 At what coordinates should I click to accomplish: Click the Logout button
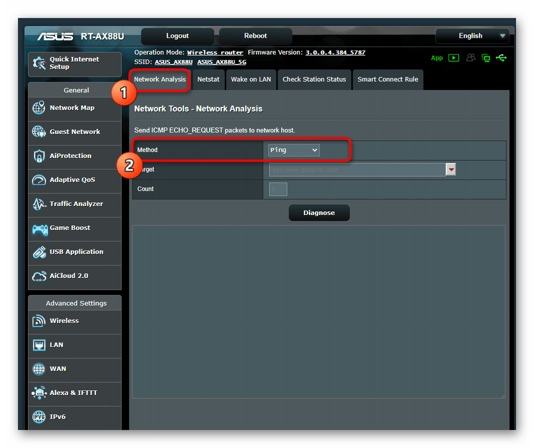(178, 36)
